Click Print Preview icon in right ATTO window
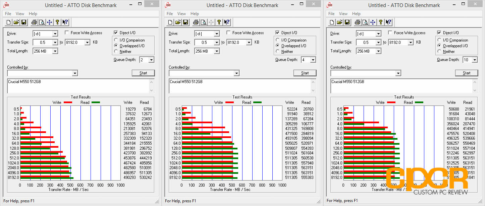 (365, 22)
